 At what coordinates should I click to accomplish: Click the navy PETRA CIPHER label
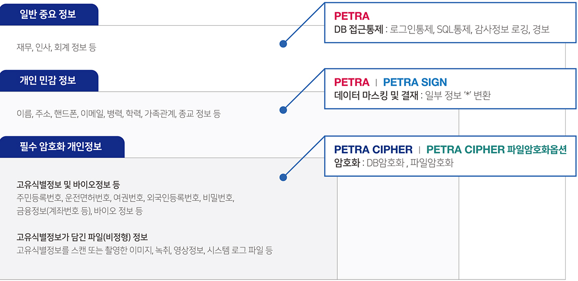click(x=373, y=149)
